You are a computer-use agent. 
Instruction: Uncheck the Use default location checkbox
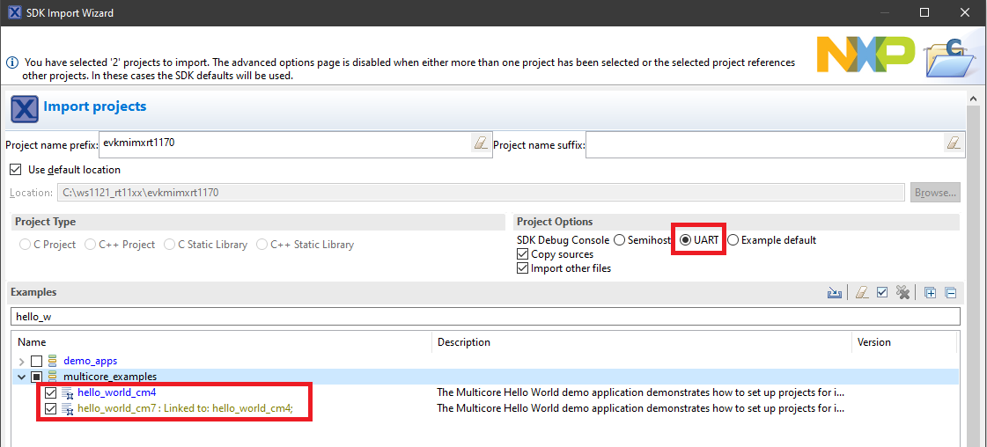pyautogui.click(x=15, y=170)
